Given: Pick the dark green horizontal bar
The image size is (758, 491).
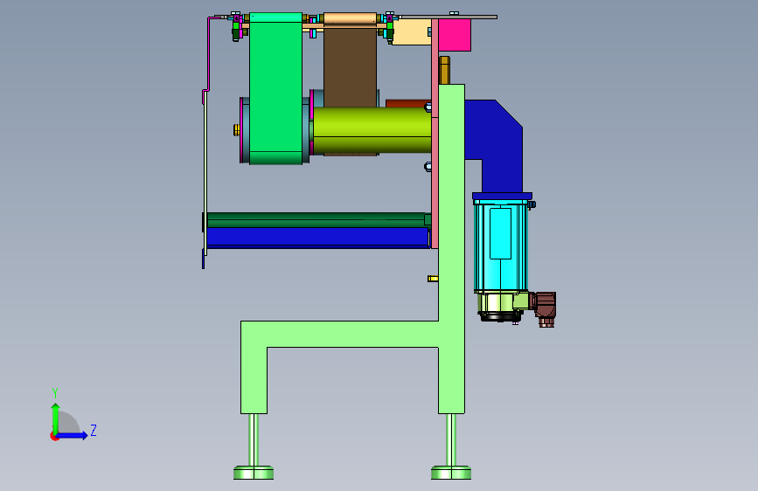Looking at the screenshot, I should (x=316, y=220).
